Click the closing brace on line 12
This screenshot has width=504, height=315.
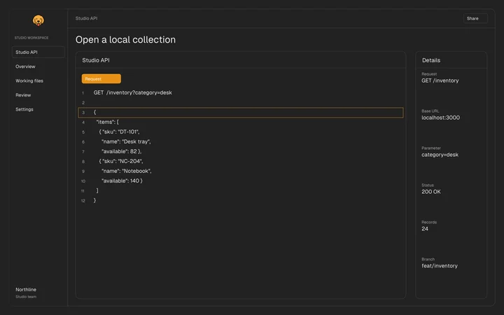pyautogui.click(x=94, y=201)
